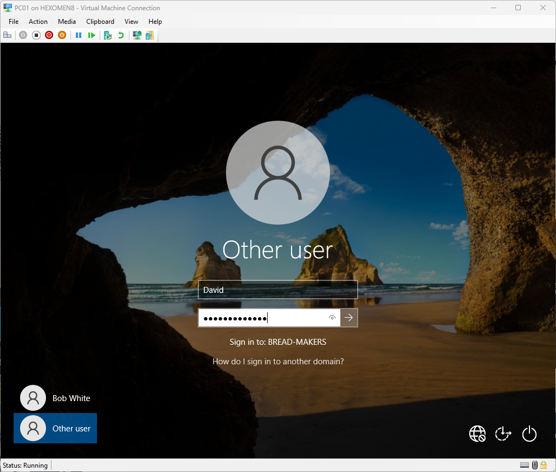Click the username field containing David
The width and height of the screenshot is (556, 472).
277,290
